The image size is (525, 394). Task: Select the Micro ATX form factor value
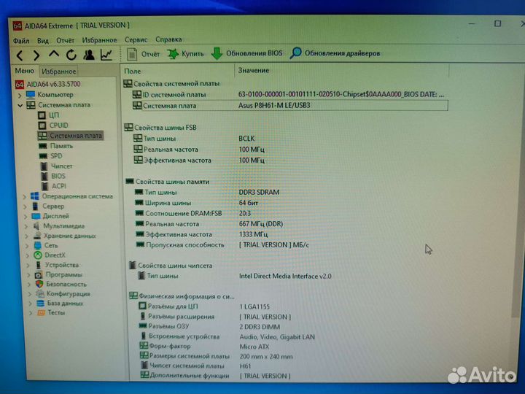(x=254, y=347)
